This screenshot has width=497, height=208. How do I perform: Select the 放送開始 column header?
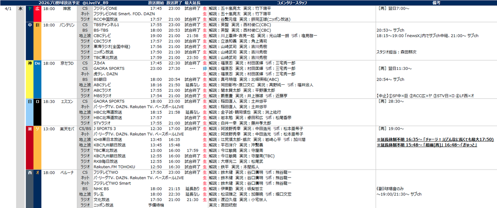tap(155, 2)
